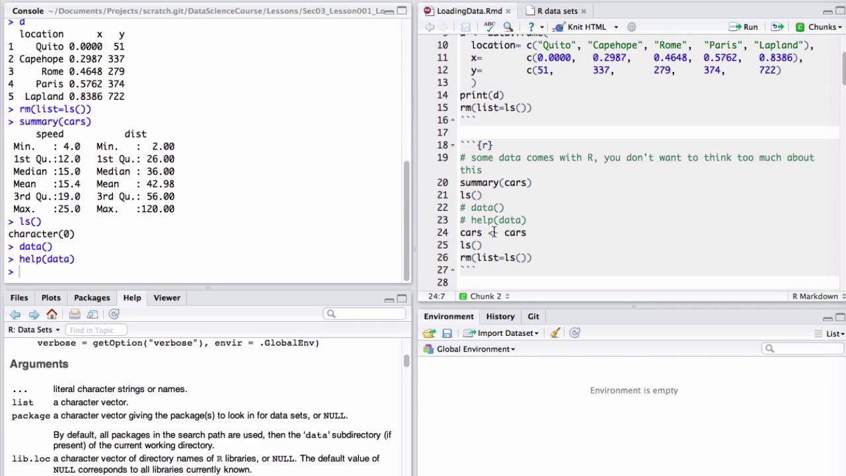Show R help home page
846x476 pixels.
52,314
